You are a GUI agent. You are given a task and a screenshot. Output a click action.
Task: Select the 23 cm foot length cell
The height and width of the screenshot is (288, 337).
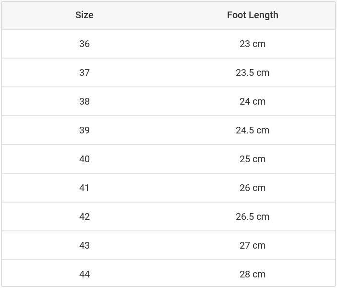point(253,44)
